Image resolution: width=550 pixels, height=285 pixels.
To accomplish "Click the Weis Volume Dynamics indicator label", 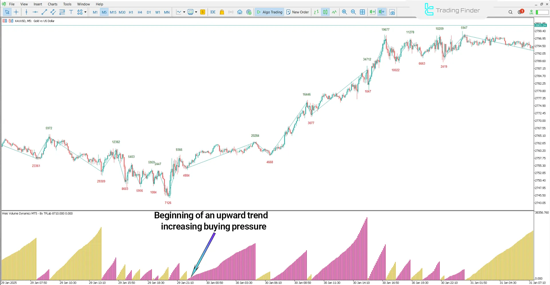I will [37, 213].
